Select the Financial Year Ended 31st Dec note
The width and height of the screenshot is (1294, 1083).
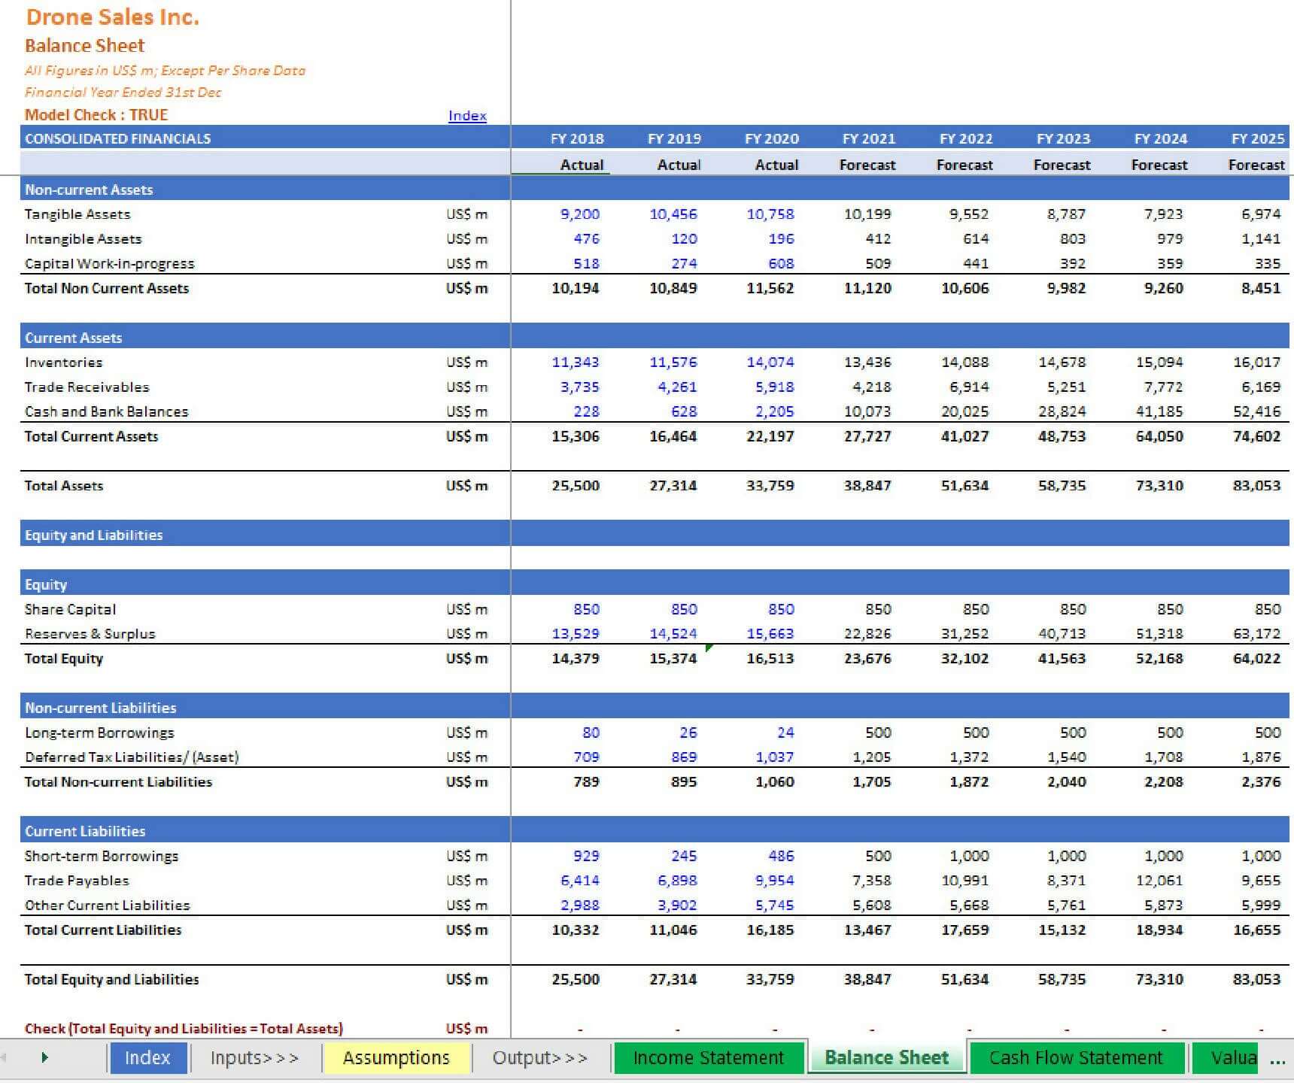tap(123, 93)
